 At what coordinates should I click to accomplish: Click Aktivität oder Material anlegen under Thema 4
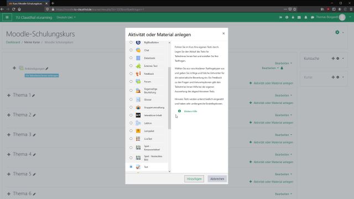271,162
